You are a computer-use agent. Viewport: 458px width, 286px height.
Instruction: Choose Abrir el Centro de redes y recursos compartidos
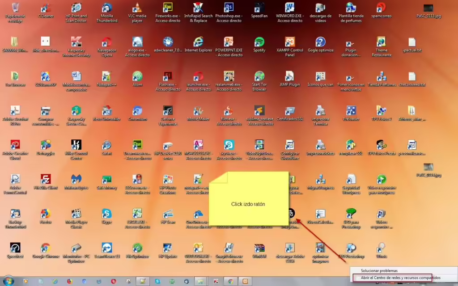[400, 278]
